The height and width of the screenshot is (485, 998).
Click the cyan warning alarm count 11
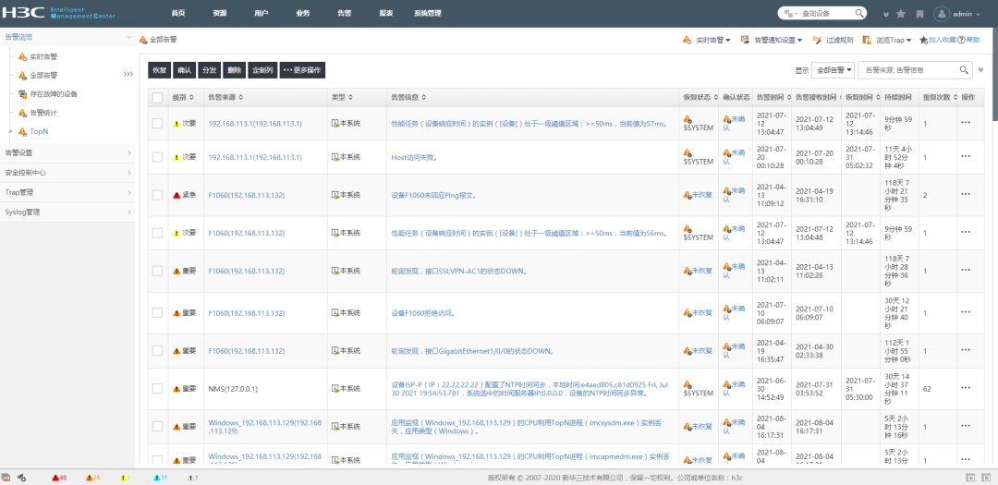pos(160,477)
